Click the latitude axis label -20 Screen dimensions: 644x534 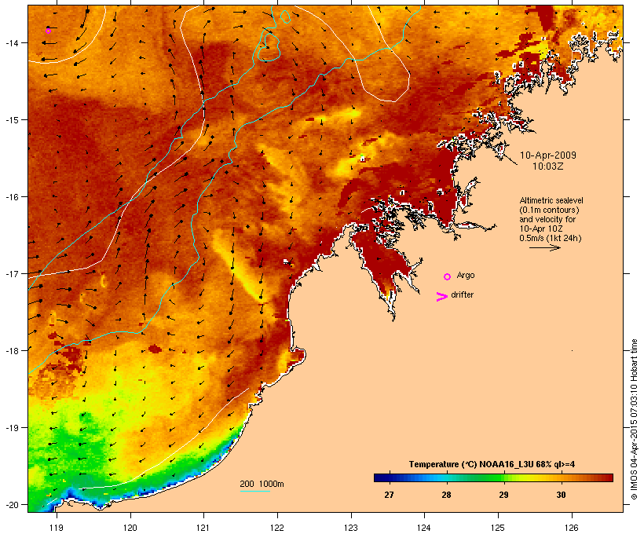[11, 504]
